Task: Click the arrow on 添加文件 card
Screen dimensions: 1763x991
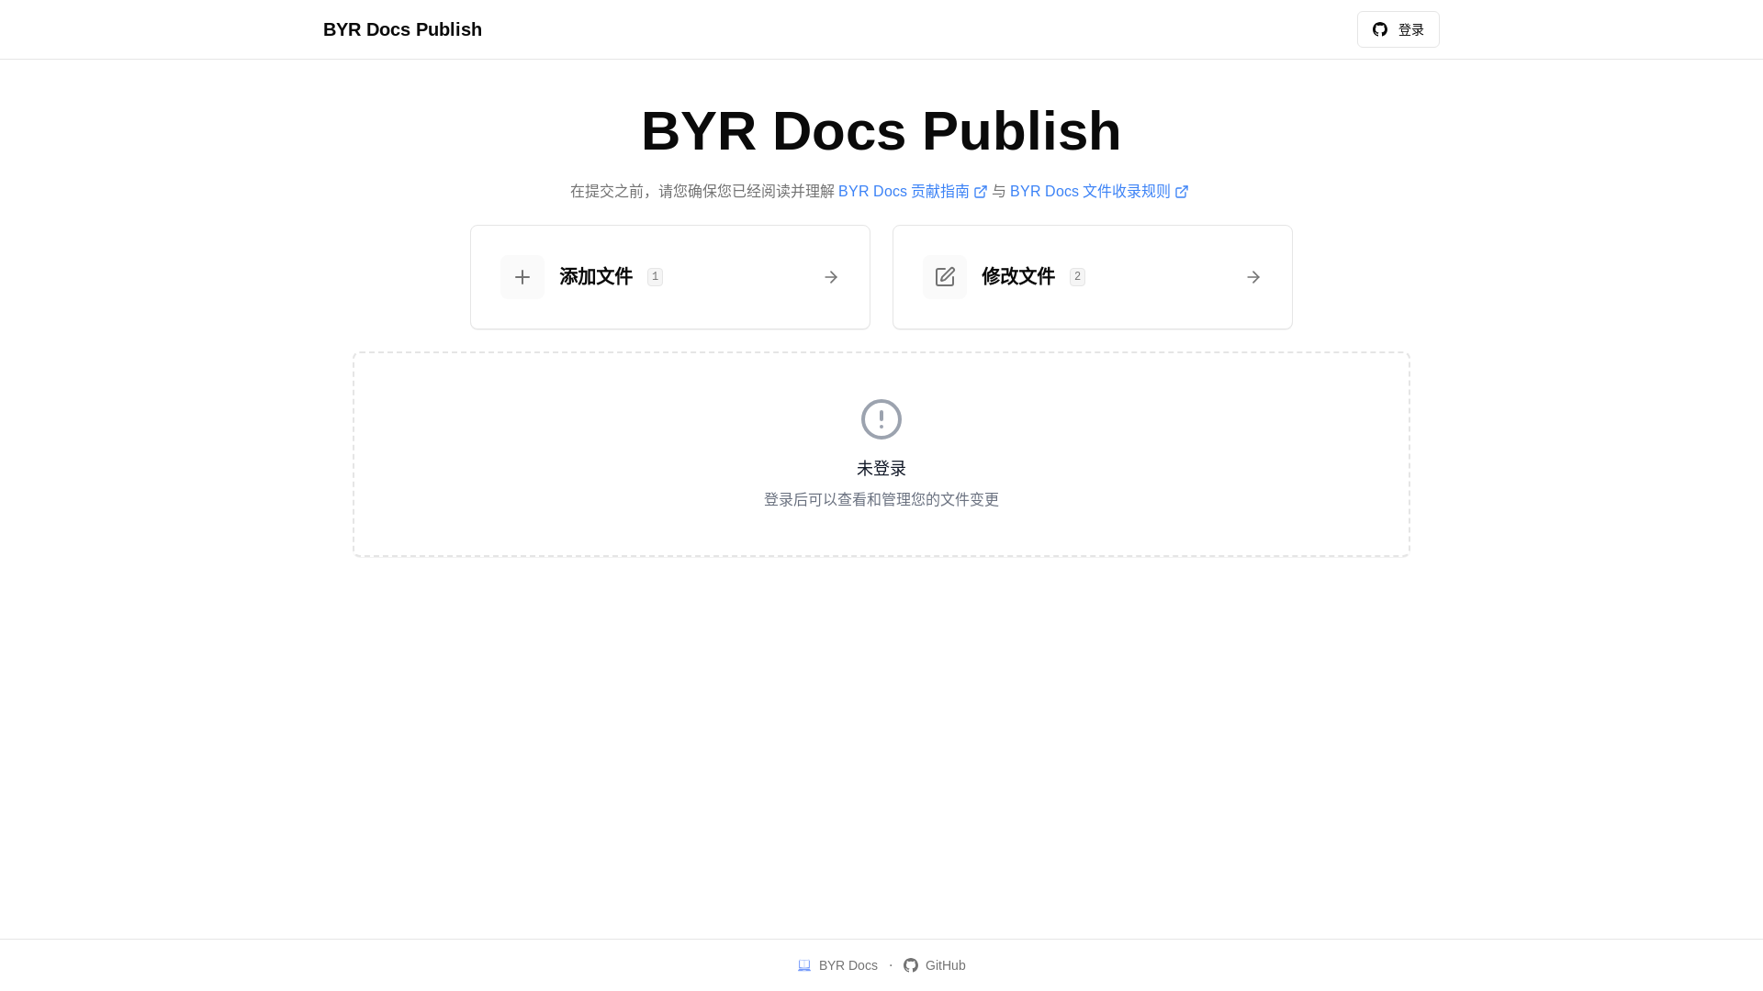Action: 831,277
